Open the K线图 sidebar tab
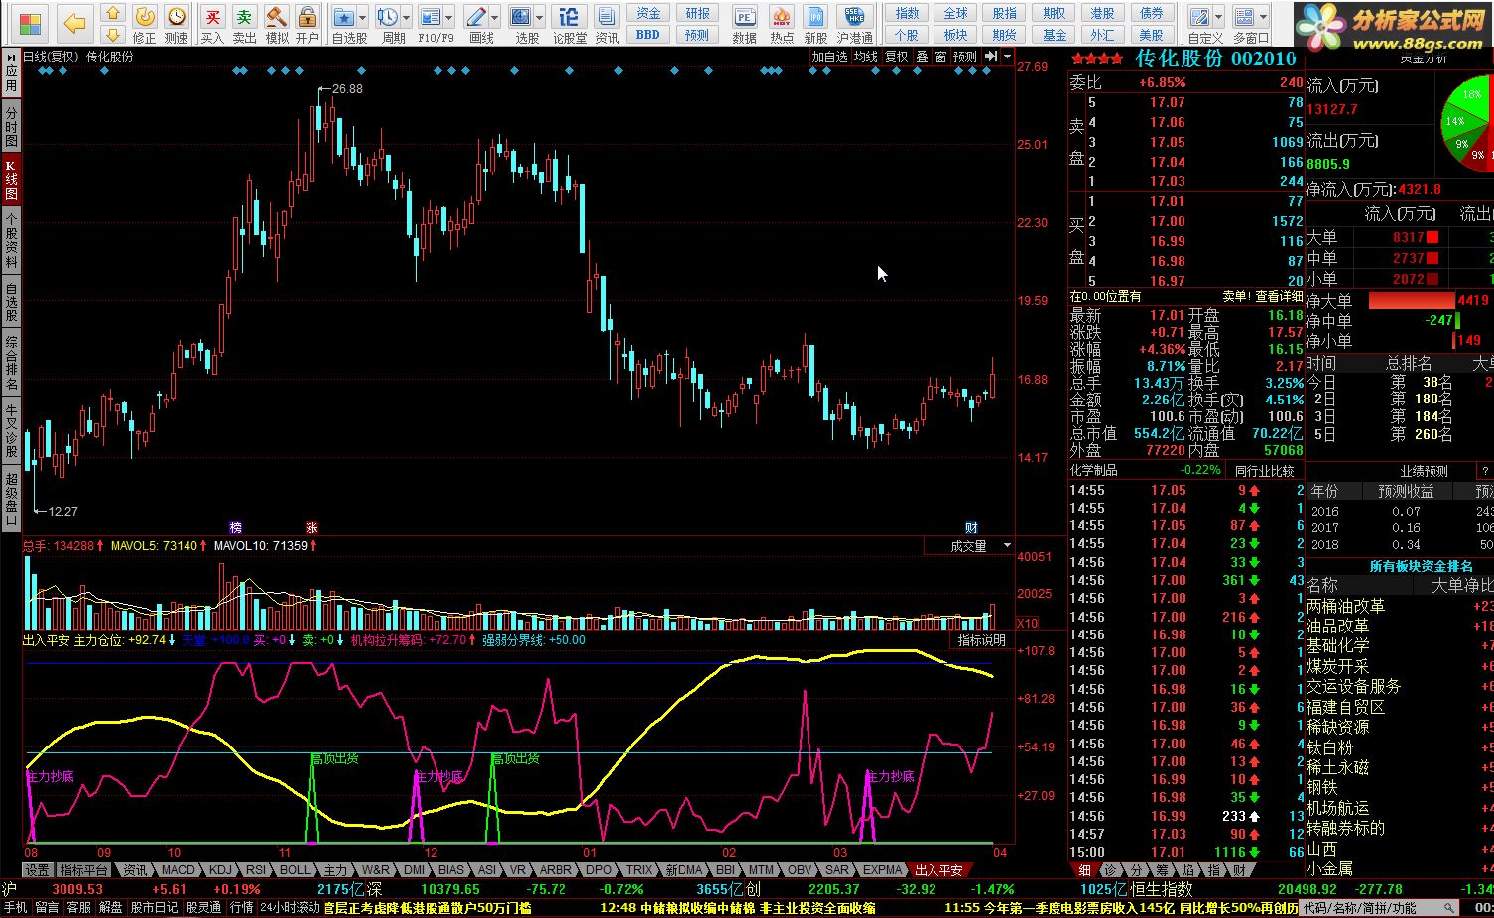The width and height of the screenshot is (1494, 918). 11,180
